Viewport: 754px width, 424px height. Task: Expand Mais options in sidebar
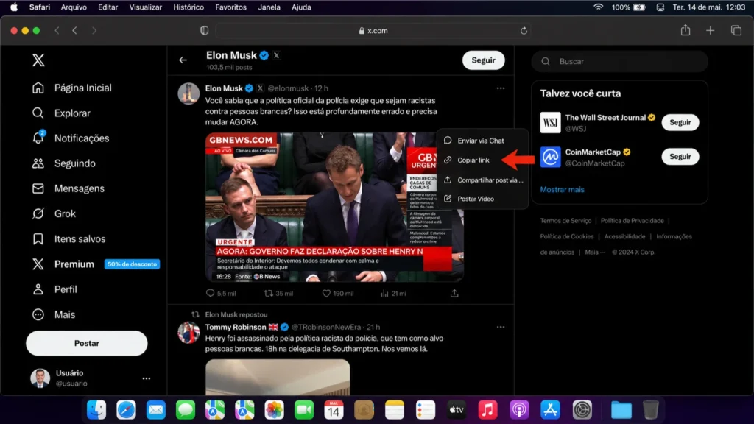pos(54,314)
